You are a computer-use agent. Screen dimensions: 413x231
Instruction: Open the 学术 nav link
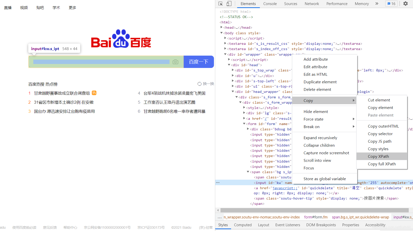[56, 8]
